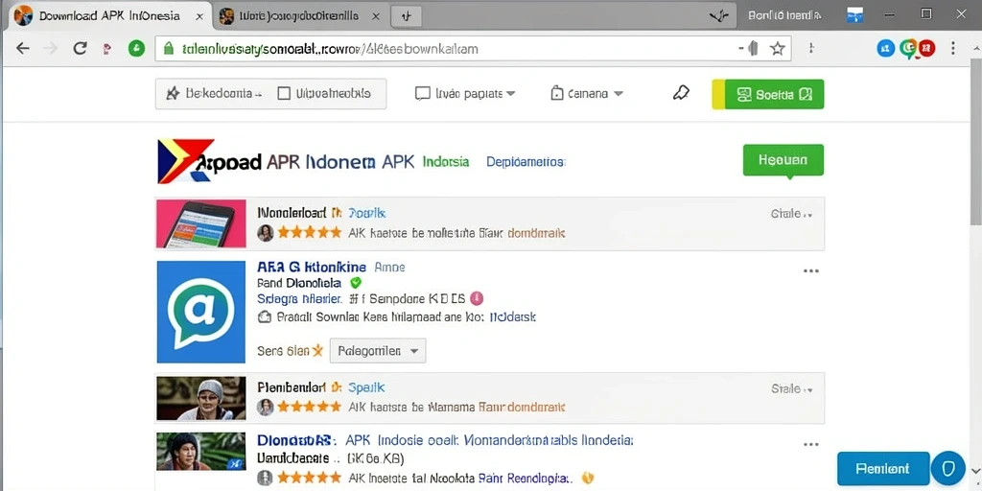Click the Depioameritos link

526,161
